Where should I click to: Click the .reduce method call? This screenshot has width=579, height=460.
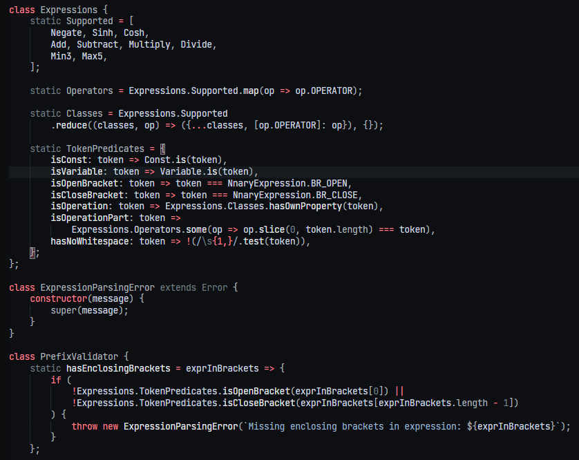click(69, 126)
